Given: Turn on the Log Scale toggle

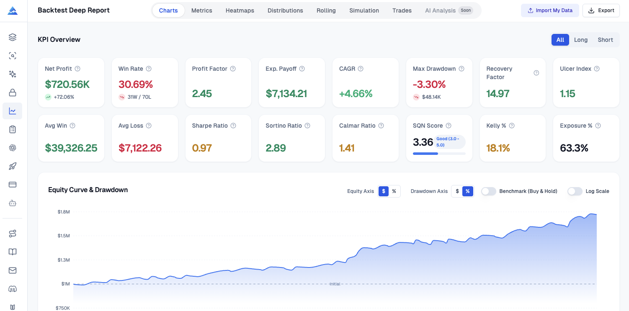Looking at the screenshot, I should [x=575, y=191].
